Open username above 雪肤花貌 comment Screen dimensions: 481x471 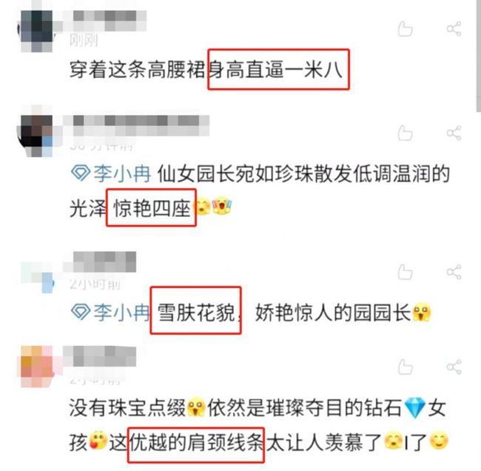tap(100, 261)
